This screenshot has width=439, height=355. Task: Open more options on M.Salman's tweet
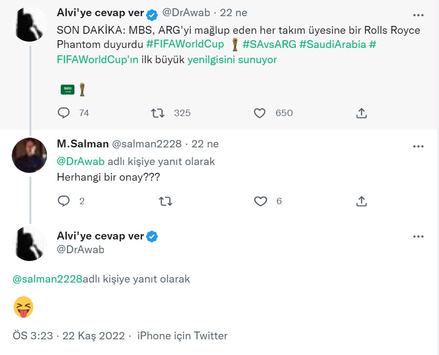point(418,146)
